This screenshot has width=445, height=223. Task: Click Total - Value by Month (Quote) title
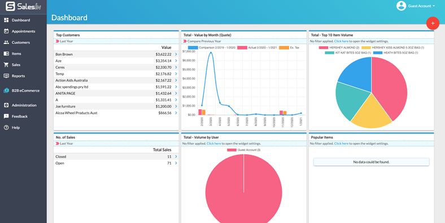click(x=207, y=35)
